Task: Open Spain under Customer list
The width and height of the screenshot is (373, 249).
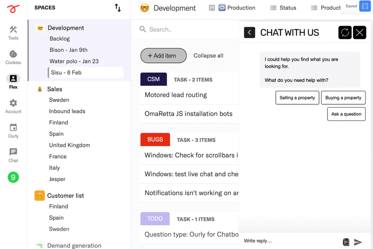Action: coord(56,218)
